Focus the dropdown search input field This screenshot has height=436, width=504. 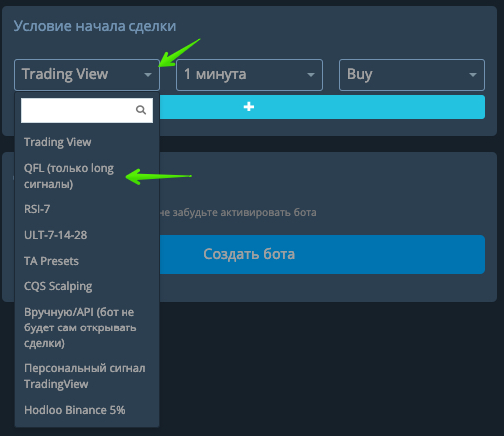87,110
